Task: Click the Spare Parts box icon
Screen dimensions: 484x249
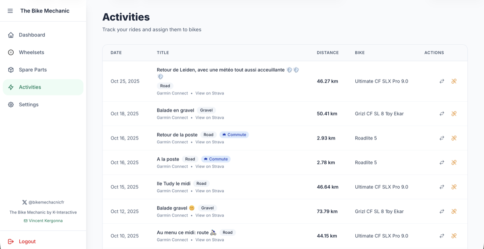Action: point(10,70)
